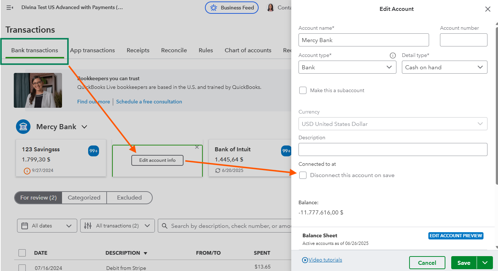498x271 pixels.
Task: Open the Reconcile tab
Action: point(174,50)
